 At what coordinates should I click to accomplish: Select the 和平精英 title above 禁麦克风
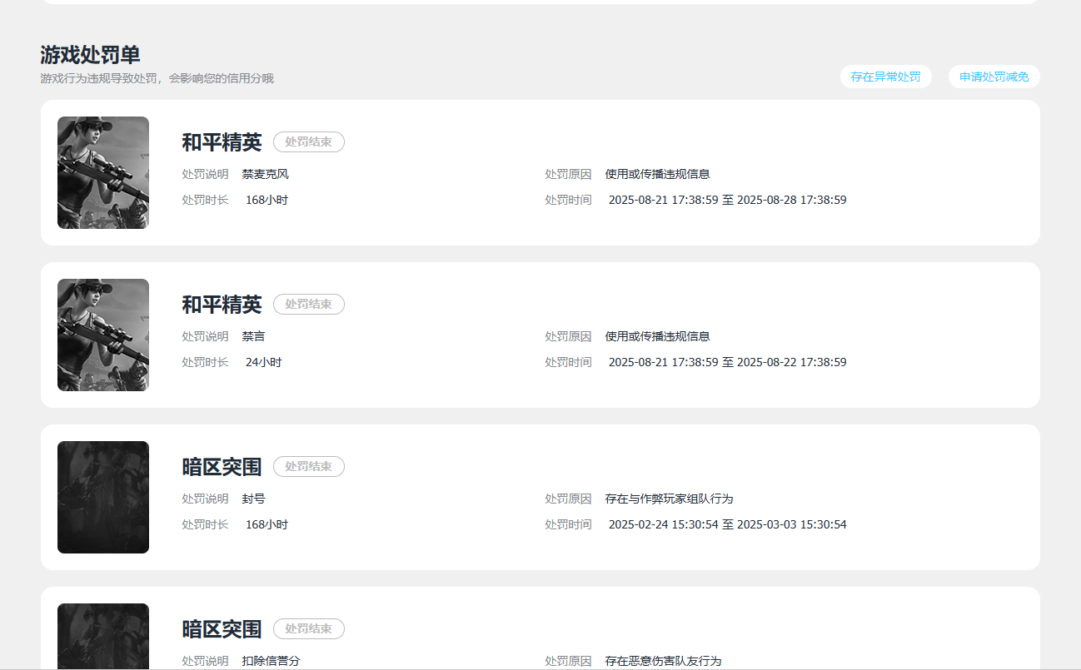(x=222, y=142)
